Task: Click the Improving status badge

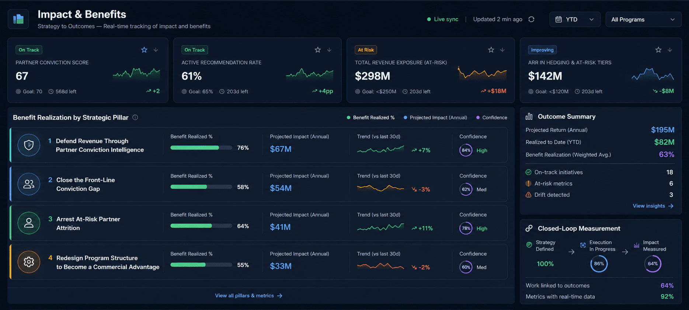Action: 542,50
